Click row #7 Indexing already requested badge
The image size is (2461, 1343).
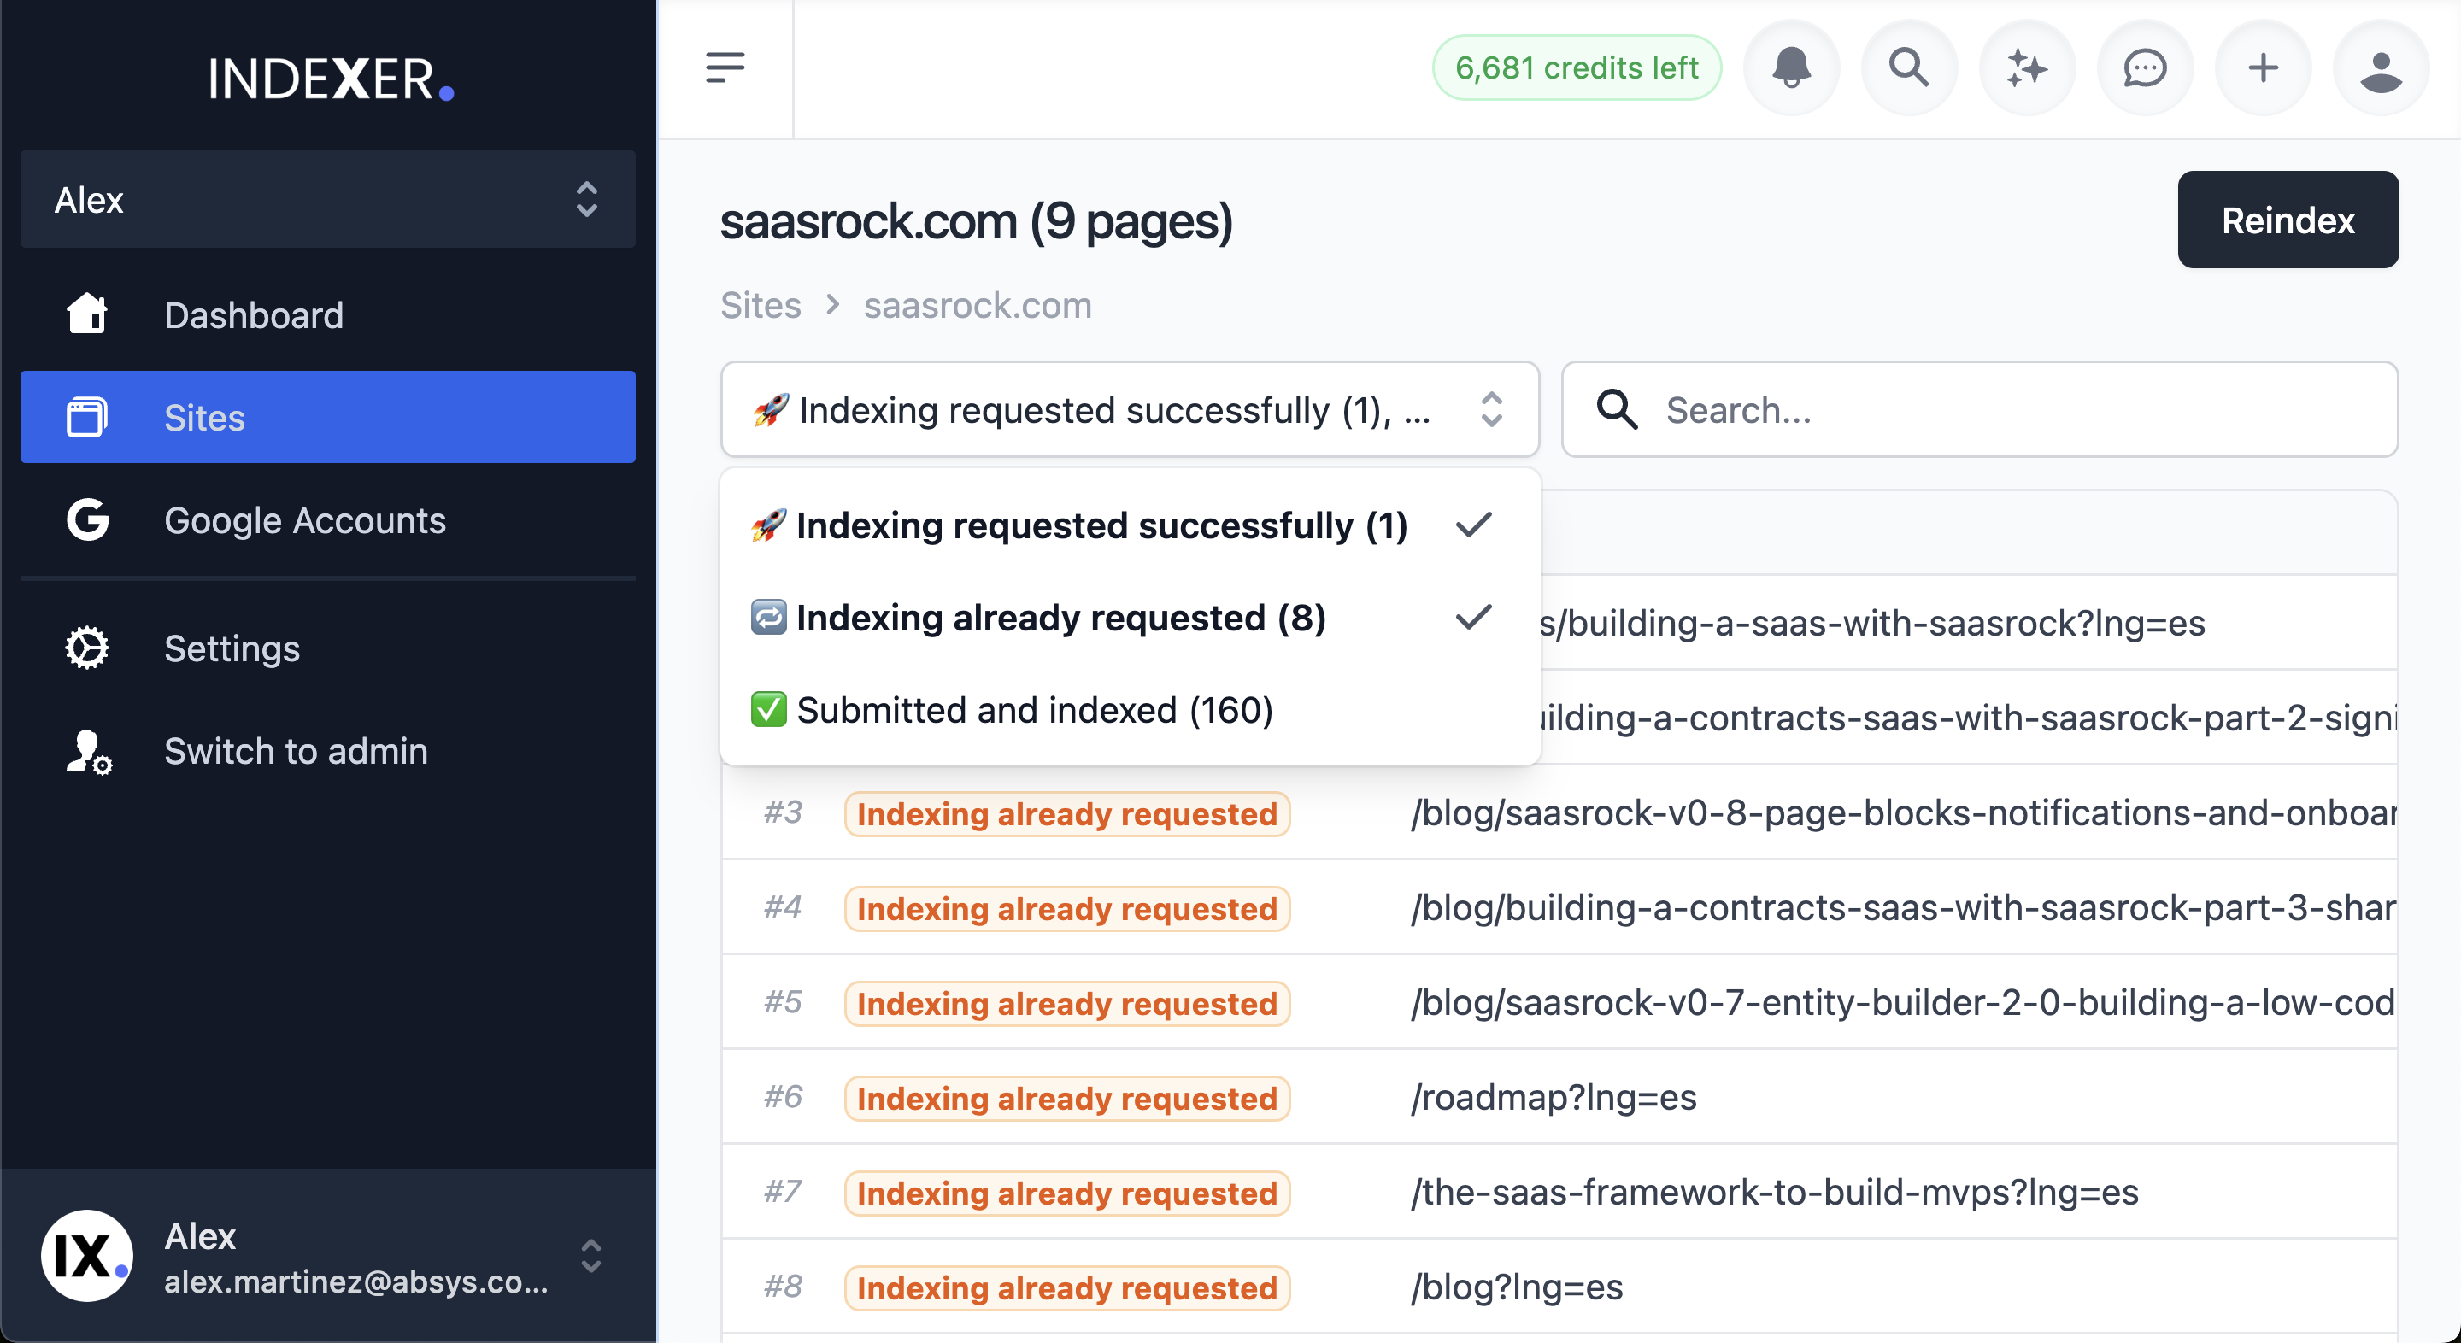click(1067, 1193)
